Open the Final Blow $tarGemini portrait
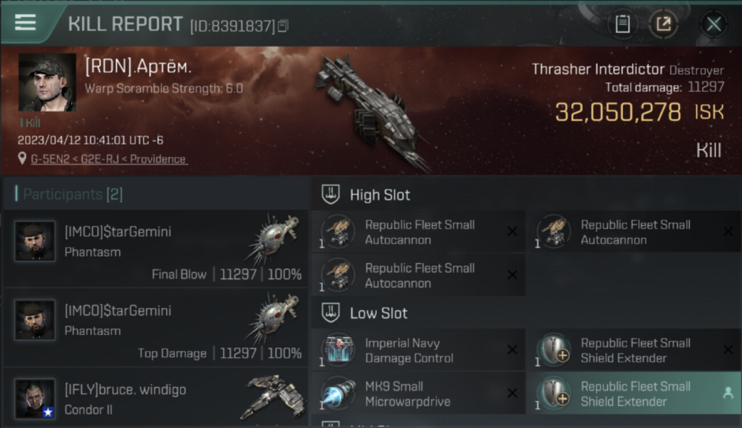Image resolution: width=742 pixels, height=428 pixels. click(x=35, y=241)
